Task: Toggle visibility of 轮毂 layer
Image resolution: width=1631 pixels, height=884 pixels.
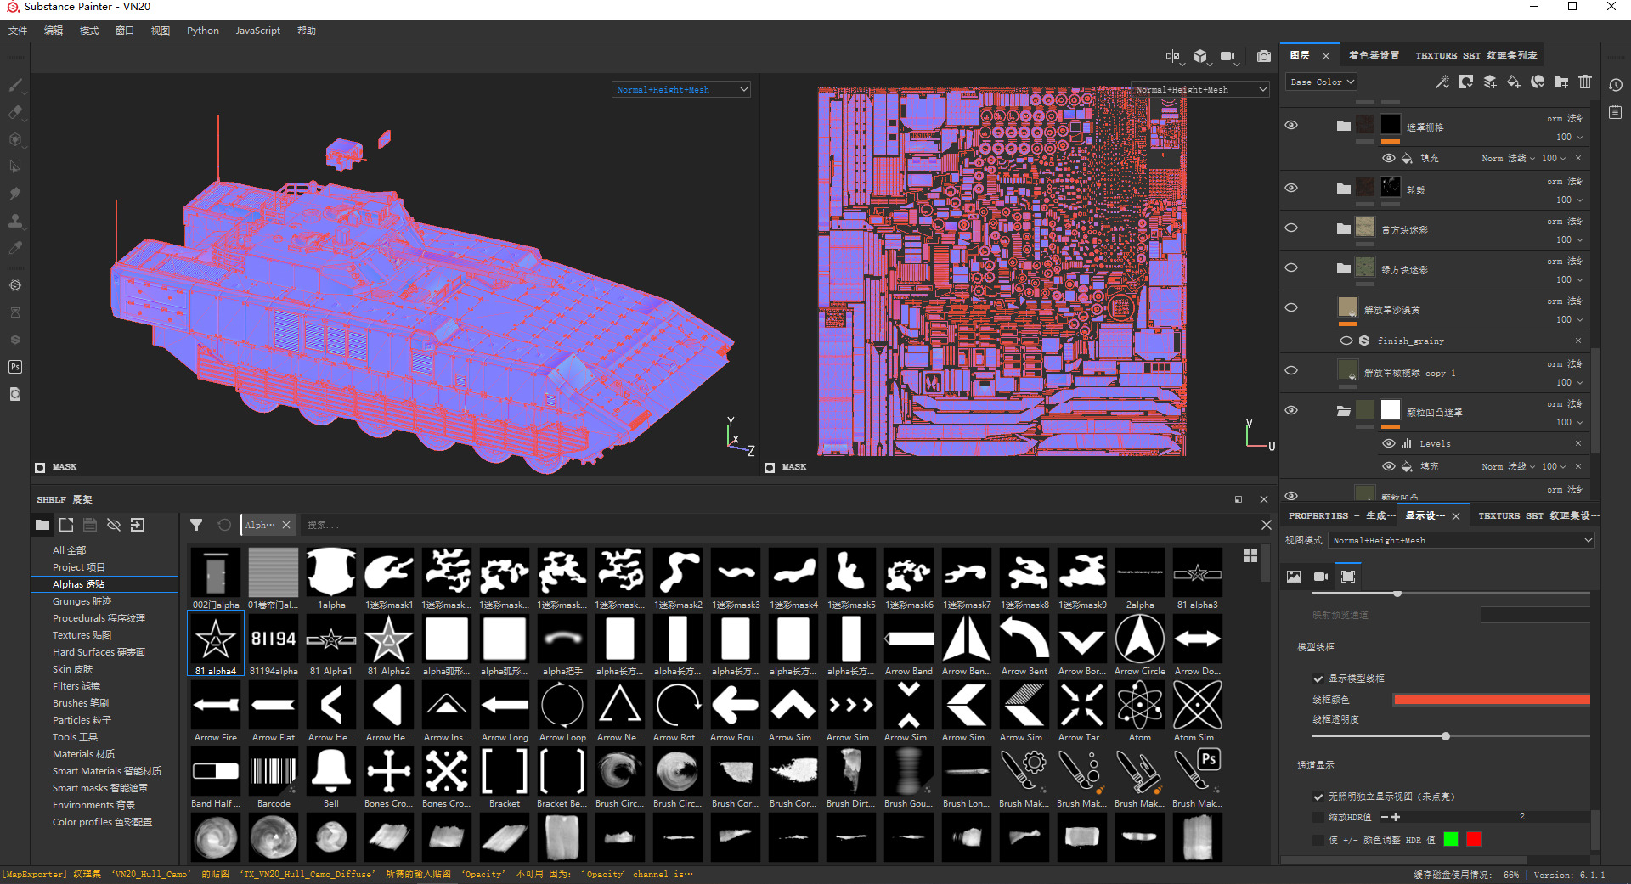Action: pyautogui.click(x=1291, y=188)
